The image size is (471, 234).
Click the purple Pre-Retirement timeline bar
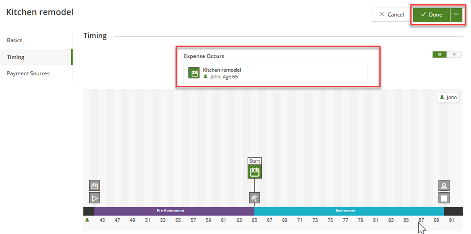point(170,211)
